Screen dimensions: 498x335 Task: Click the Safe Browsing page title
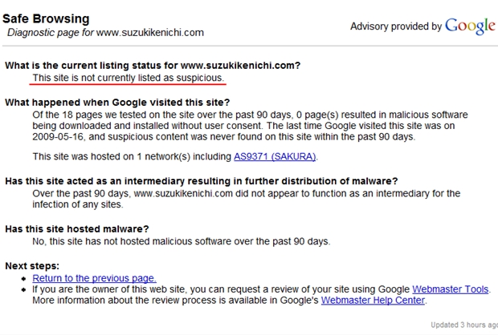(x=46, y=18)
